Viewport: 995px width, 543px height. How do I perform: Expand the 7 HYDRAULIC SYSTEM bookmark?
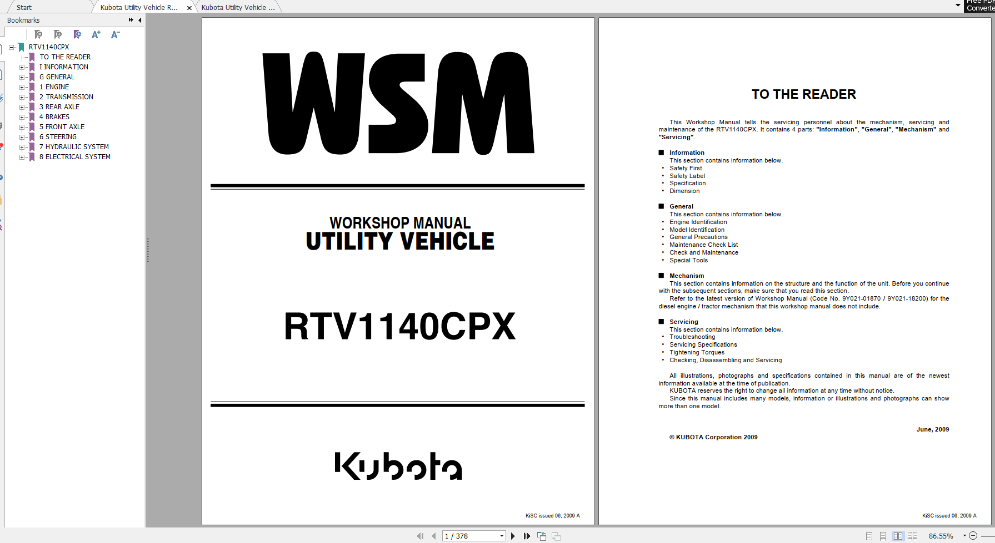[22, 147]
